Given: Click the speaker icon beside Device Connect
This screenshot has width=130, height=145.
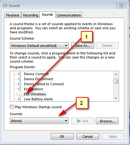Looking at the screenshot, I should click(x=19, y=74).
